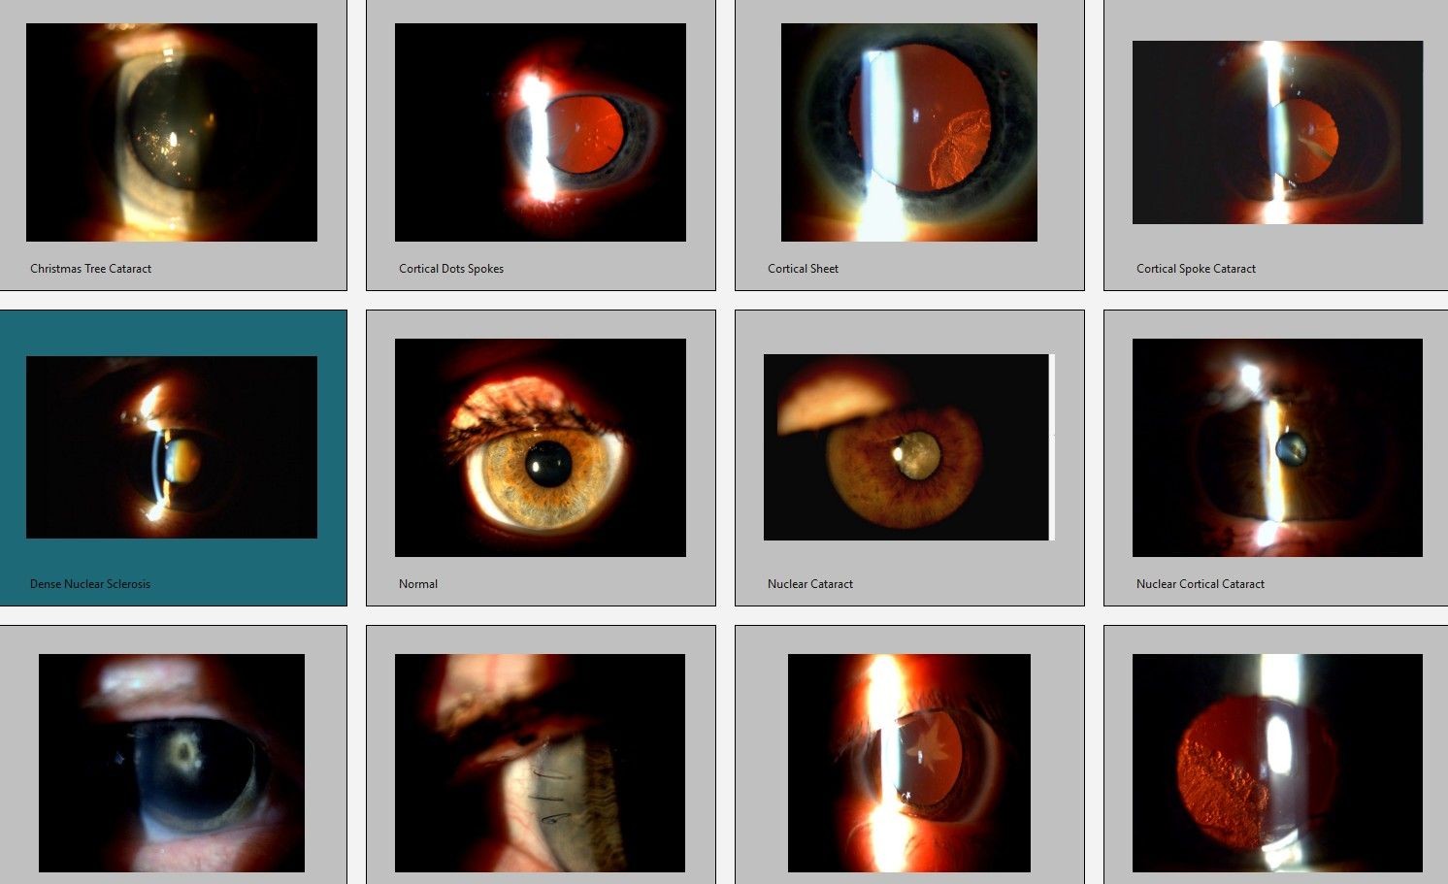Select the bottom-row image with granular red reflex

[x=1277, y=763]
